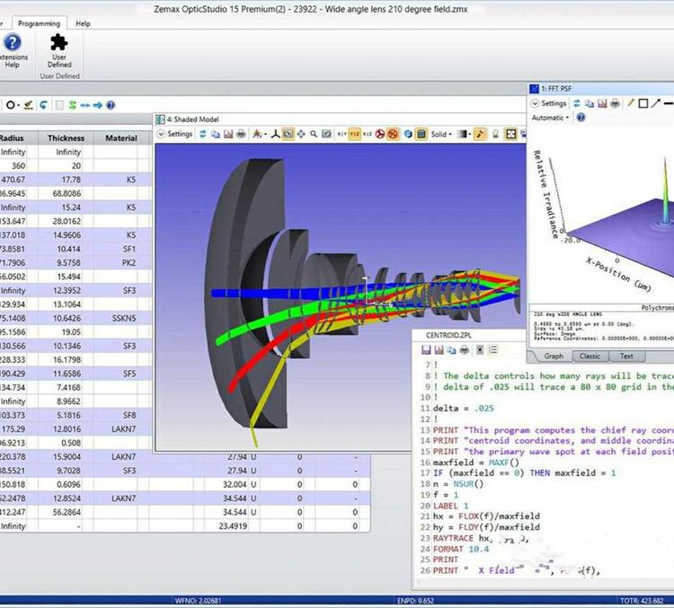Click the blue help icon in FFT PSF
The image size is (674, 608).
tap(581, 118)
